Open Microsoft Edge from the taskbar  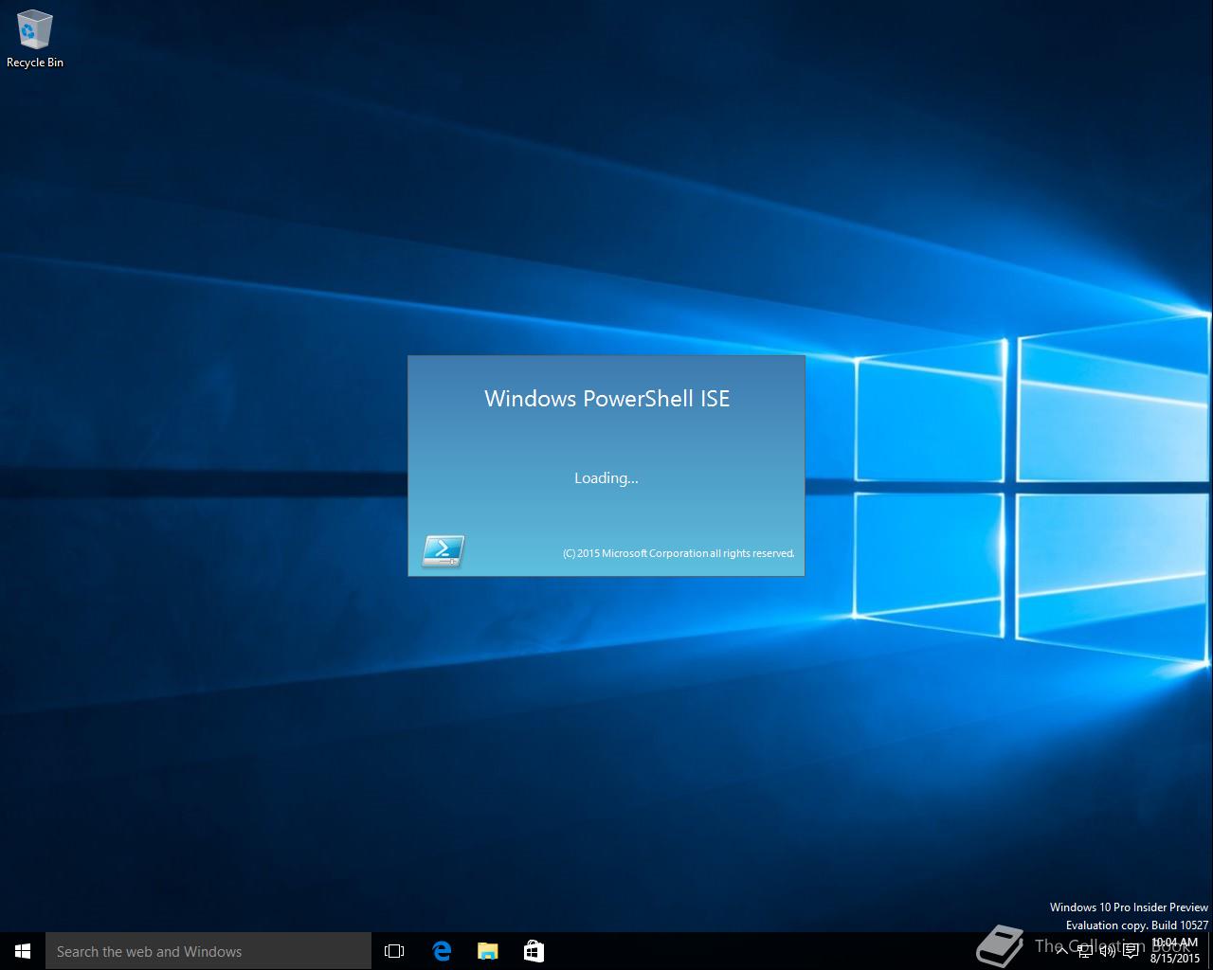point(442,951)
